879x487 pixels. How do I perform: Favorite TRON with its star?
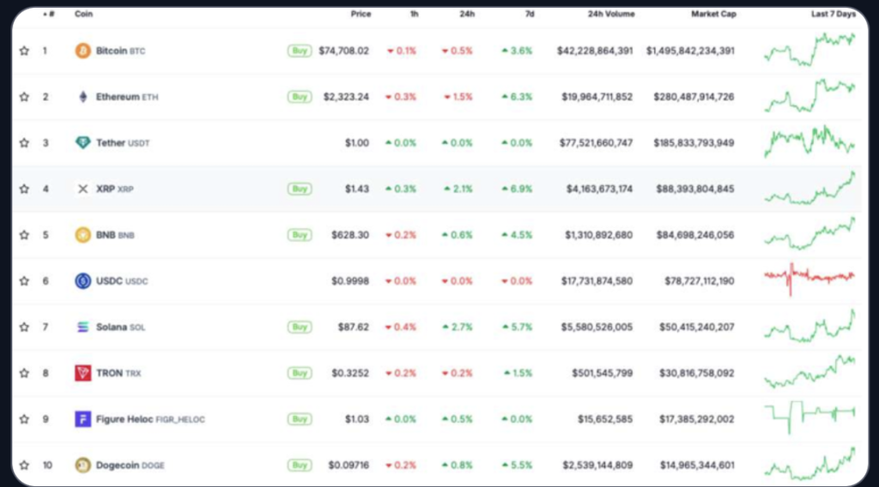pyautogui.click(x=24, y=373)
